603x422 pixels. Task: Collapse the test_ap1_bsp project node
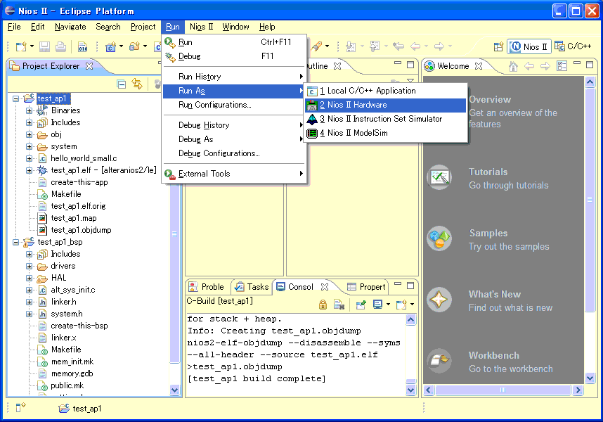coord(15,243)
